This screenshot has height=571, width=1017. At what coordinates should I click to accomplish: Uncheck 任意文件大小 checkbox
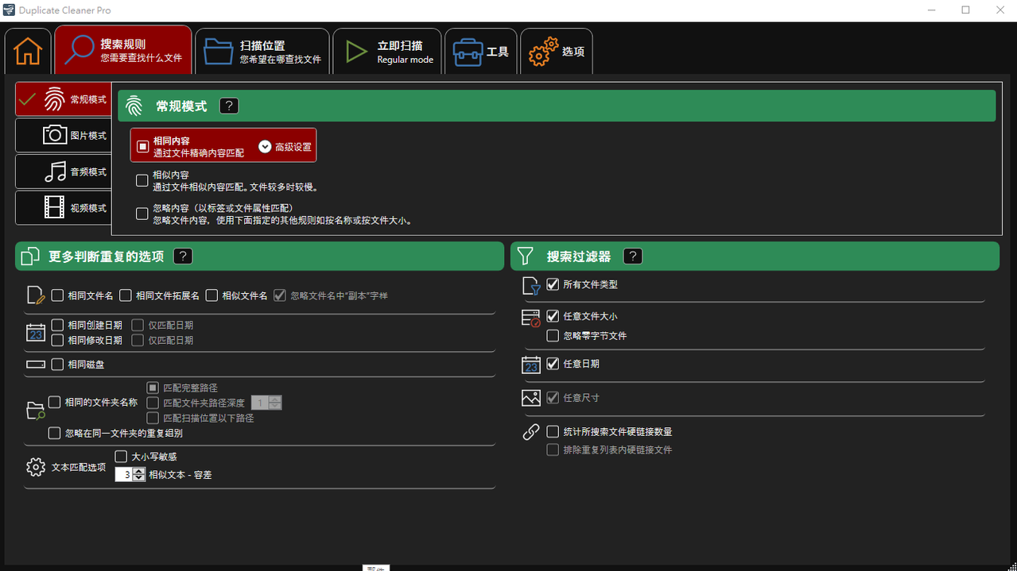(553, 316)
